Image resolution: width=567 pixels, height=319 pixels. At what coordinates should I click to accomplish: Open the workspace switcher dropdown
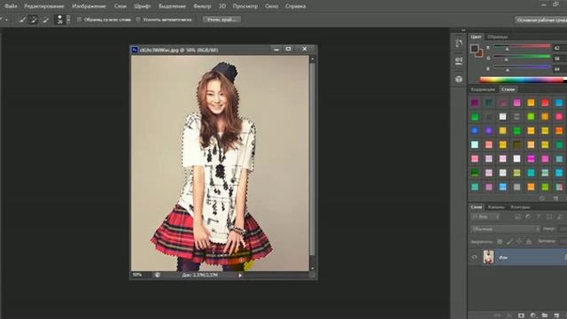click(x=540, y=20)
